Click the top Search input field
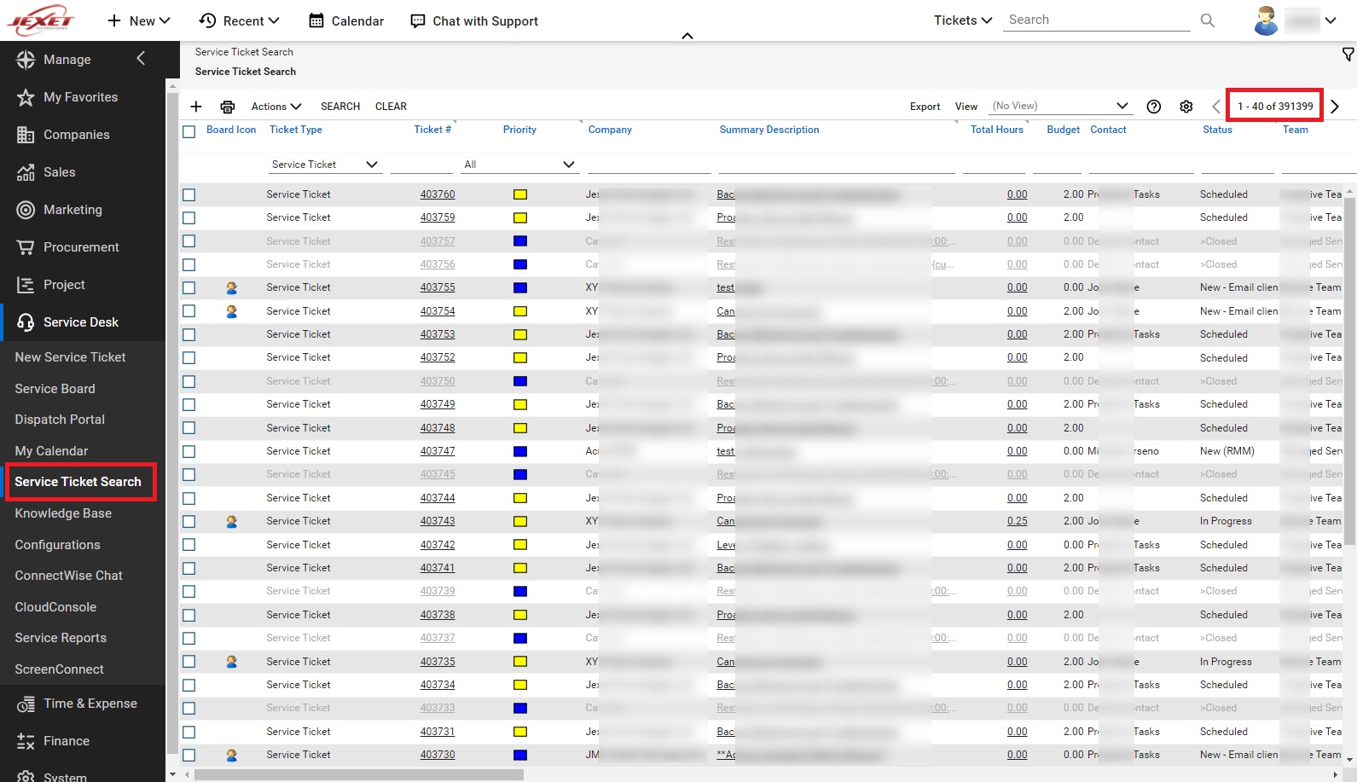Image resolution: width=1357 pixels, height=782 pixels. [1095, 20]
